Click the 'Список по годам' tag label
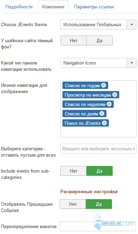138x234 pixels. coord(82,85)
